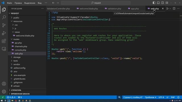
Task: Open console.php in file tree
Action: pos(20,50)
